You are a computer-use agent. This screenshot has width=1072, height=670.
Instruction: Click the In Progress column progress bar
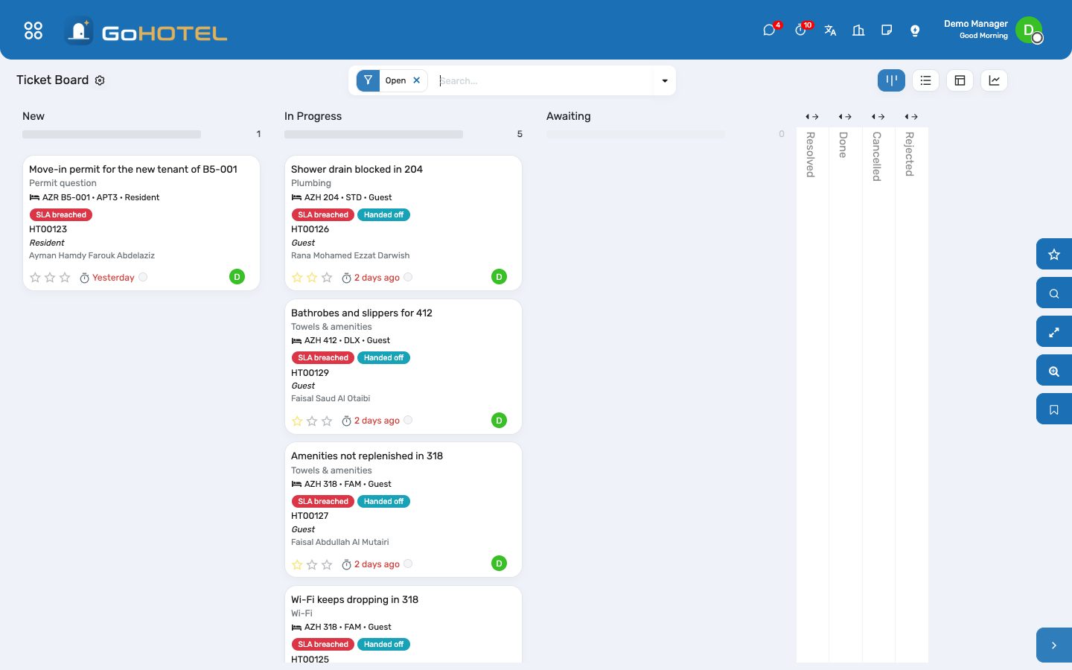374,135
